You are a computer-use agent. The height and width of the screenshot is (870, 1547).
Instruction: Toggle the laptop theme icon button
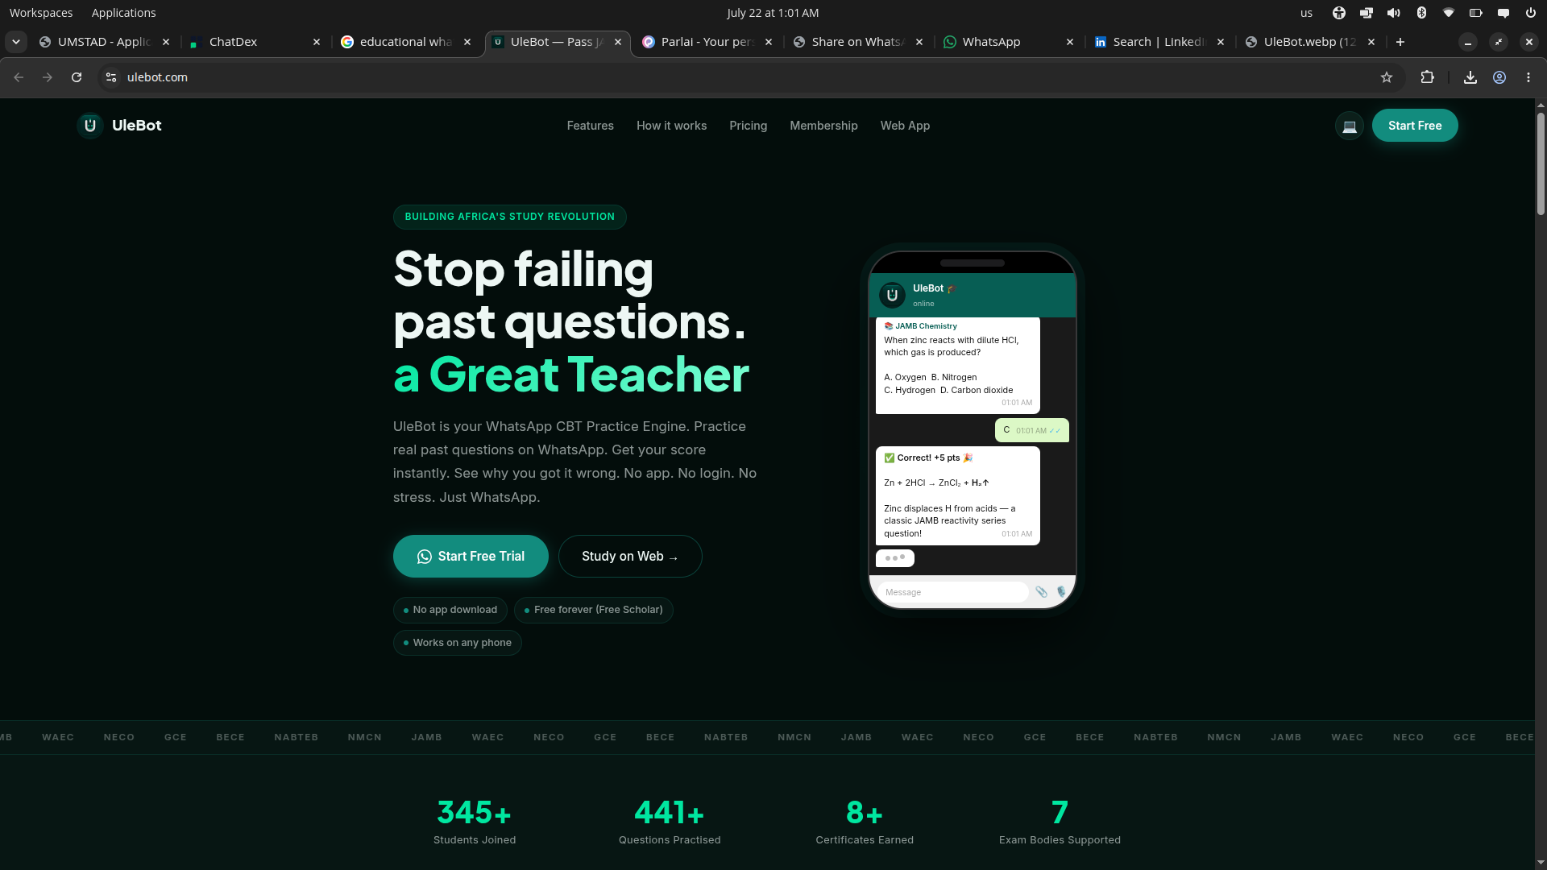point(1350,126)
